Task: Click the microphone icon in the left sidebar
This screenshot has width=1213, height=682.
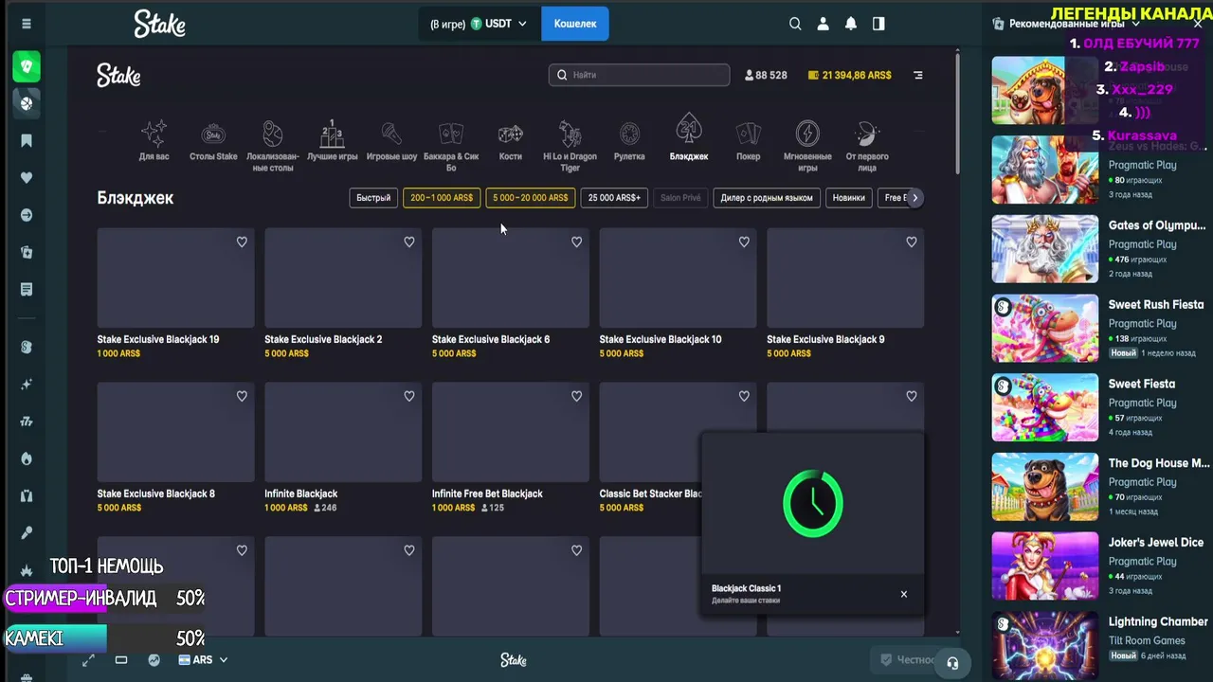Action: (27, 532)
